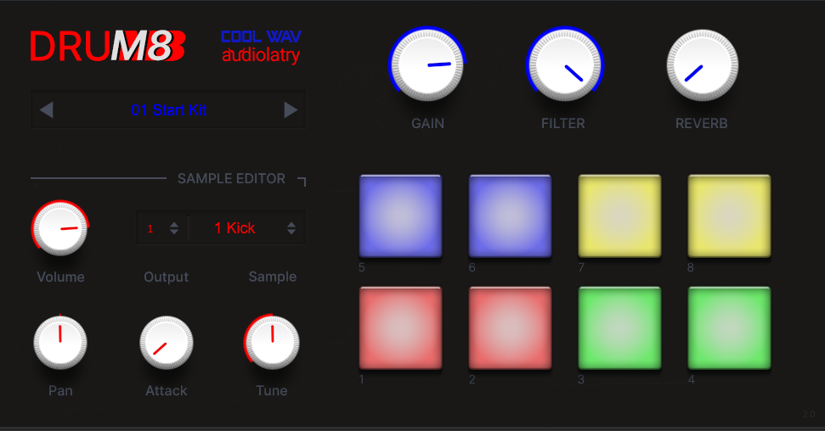Click the Pan knob
This screenshot has height=431, width=825.
point(60,343)
